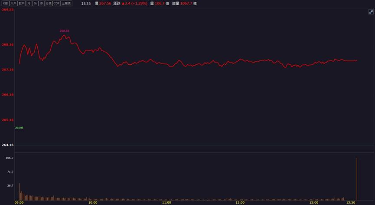Viewport: 375px width, 205px height.
Task: Click the 268.16 axis price label
Action: [8, 45]
